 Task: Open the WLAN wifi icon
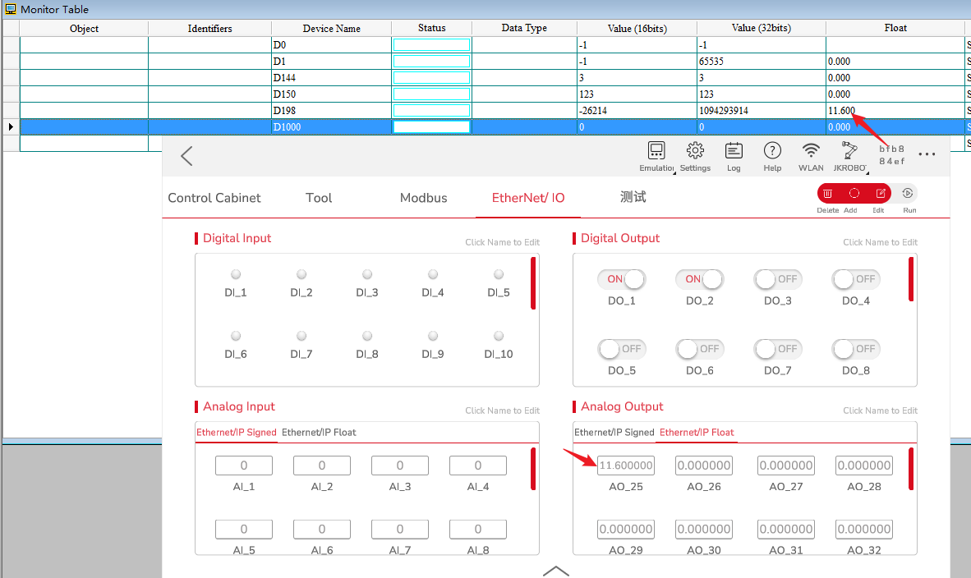coord(811,151)
